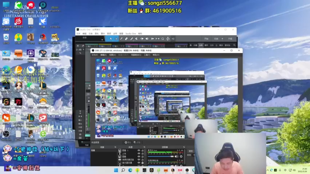The height and width of the screenshot is (174, 310).
Task: Open insert slot dropdown under the green strip
Action: coord(95,46)
